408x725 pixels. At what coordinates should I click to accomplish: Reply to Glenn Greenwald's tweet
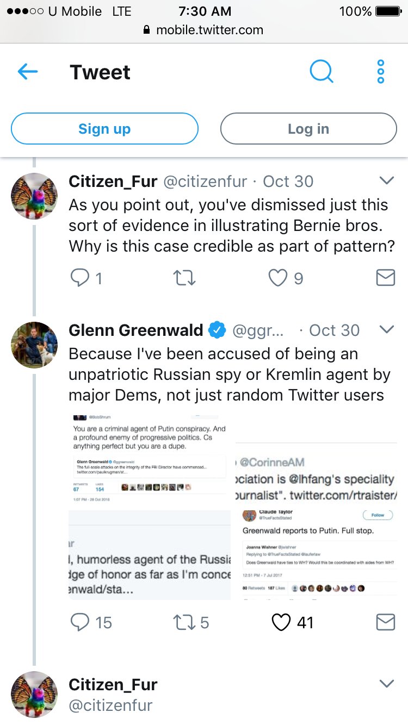coord(80,622)
